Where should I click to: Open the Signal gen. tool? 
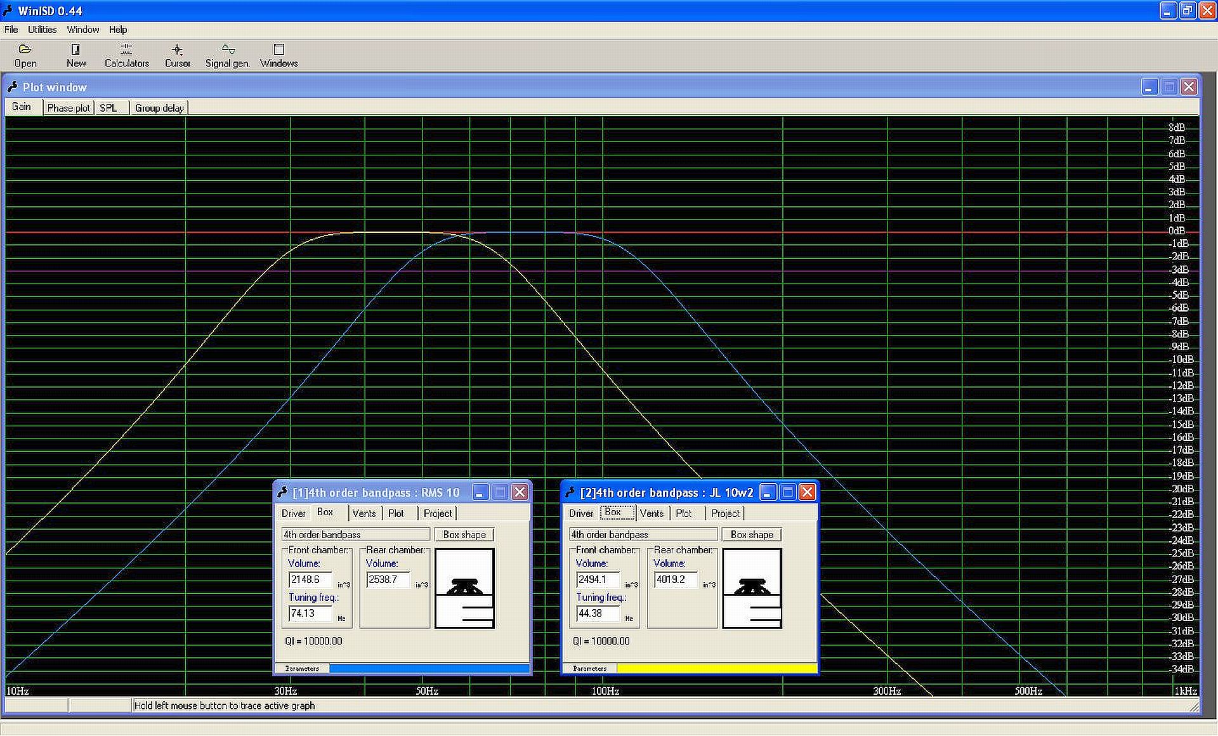point(228,49)
